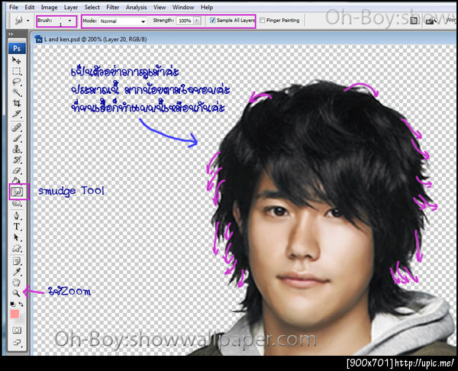Select the Brush tool
458x371 pixels.
tap(16, 138)
